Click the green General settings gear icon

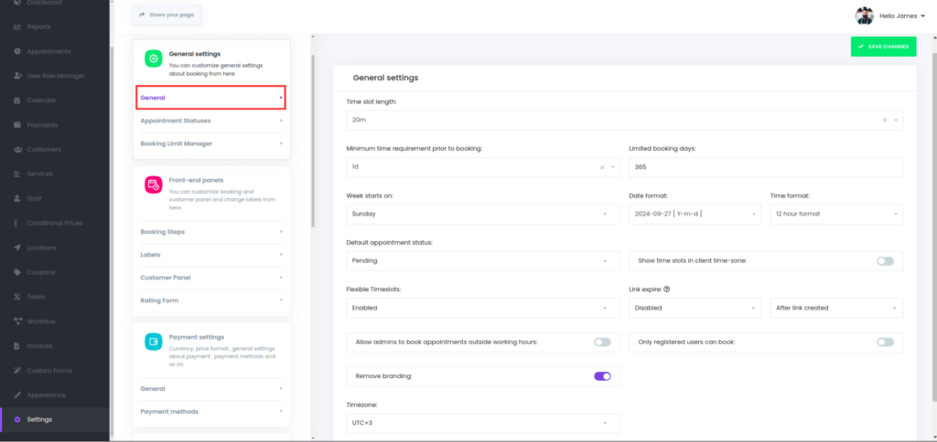153,58
